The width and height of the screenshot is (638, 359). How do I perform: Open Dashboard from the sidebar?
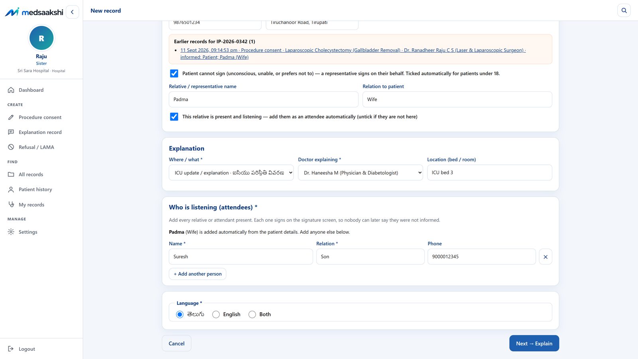tap(41, 90)
